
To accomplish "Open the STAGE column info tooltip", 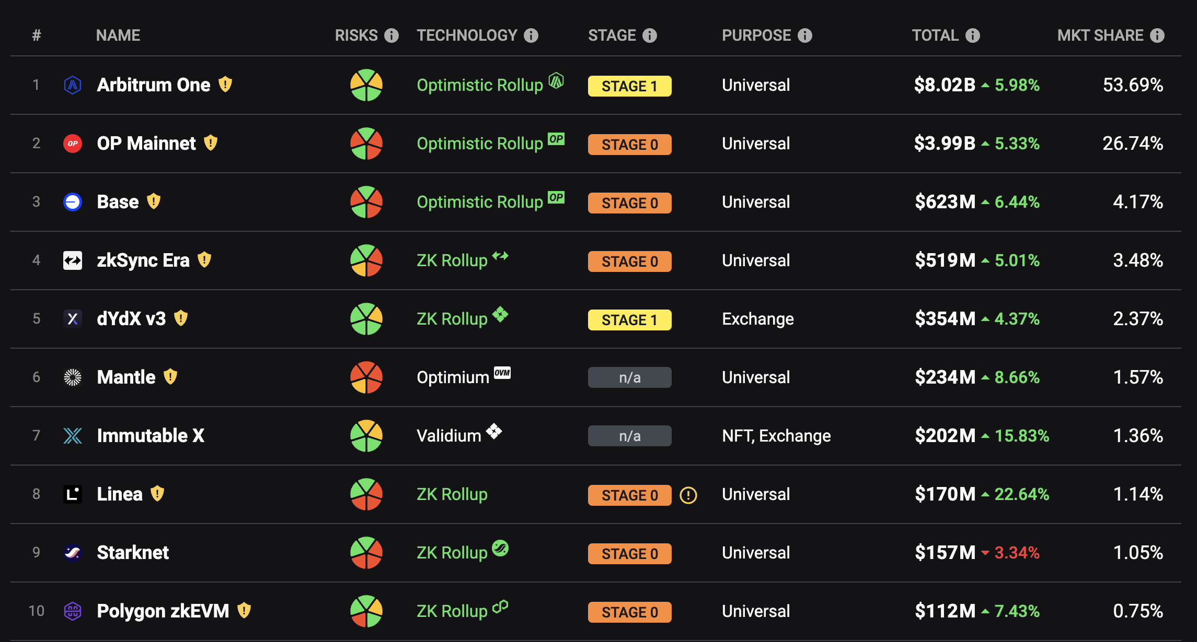I will click(649, 35).
